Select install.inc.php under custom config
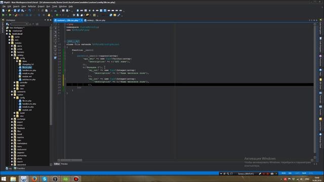The height and width of the screenshot is (182, 324). (28, 107)
